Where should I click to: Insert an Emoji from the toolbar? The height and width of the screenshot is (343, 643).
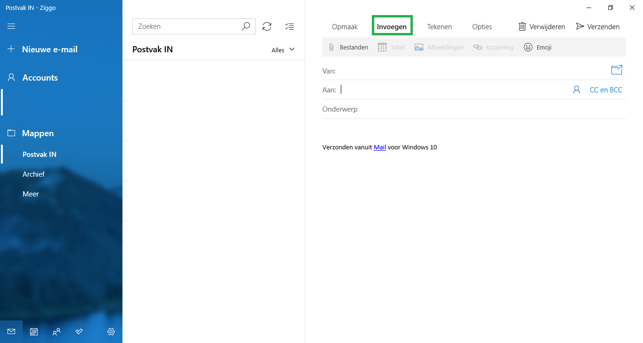tap(538, 47)
